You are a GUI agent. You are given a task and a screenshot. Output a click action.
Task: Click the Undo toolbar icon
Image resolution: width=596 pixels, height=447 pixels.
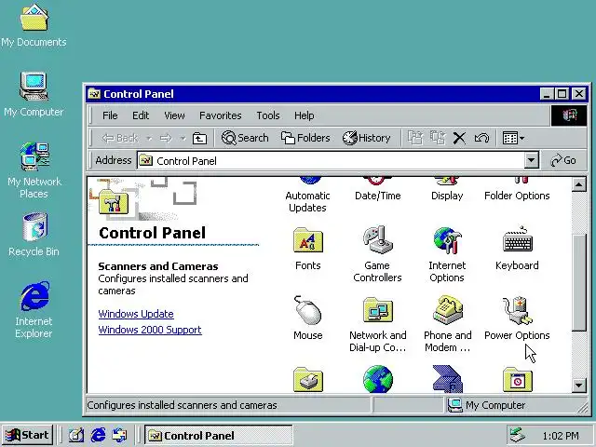coord(481,138)
